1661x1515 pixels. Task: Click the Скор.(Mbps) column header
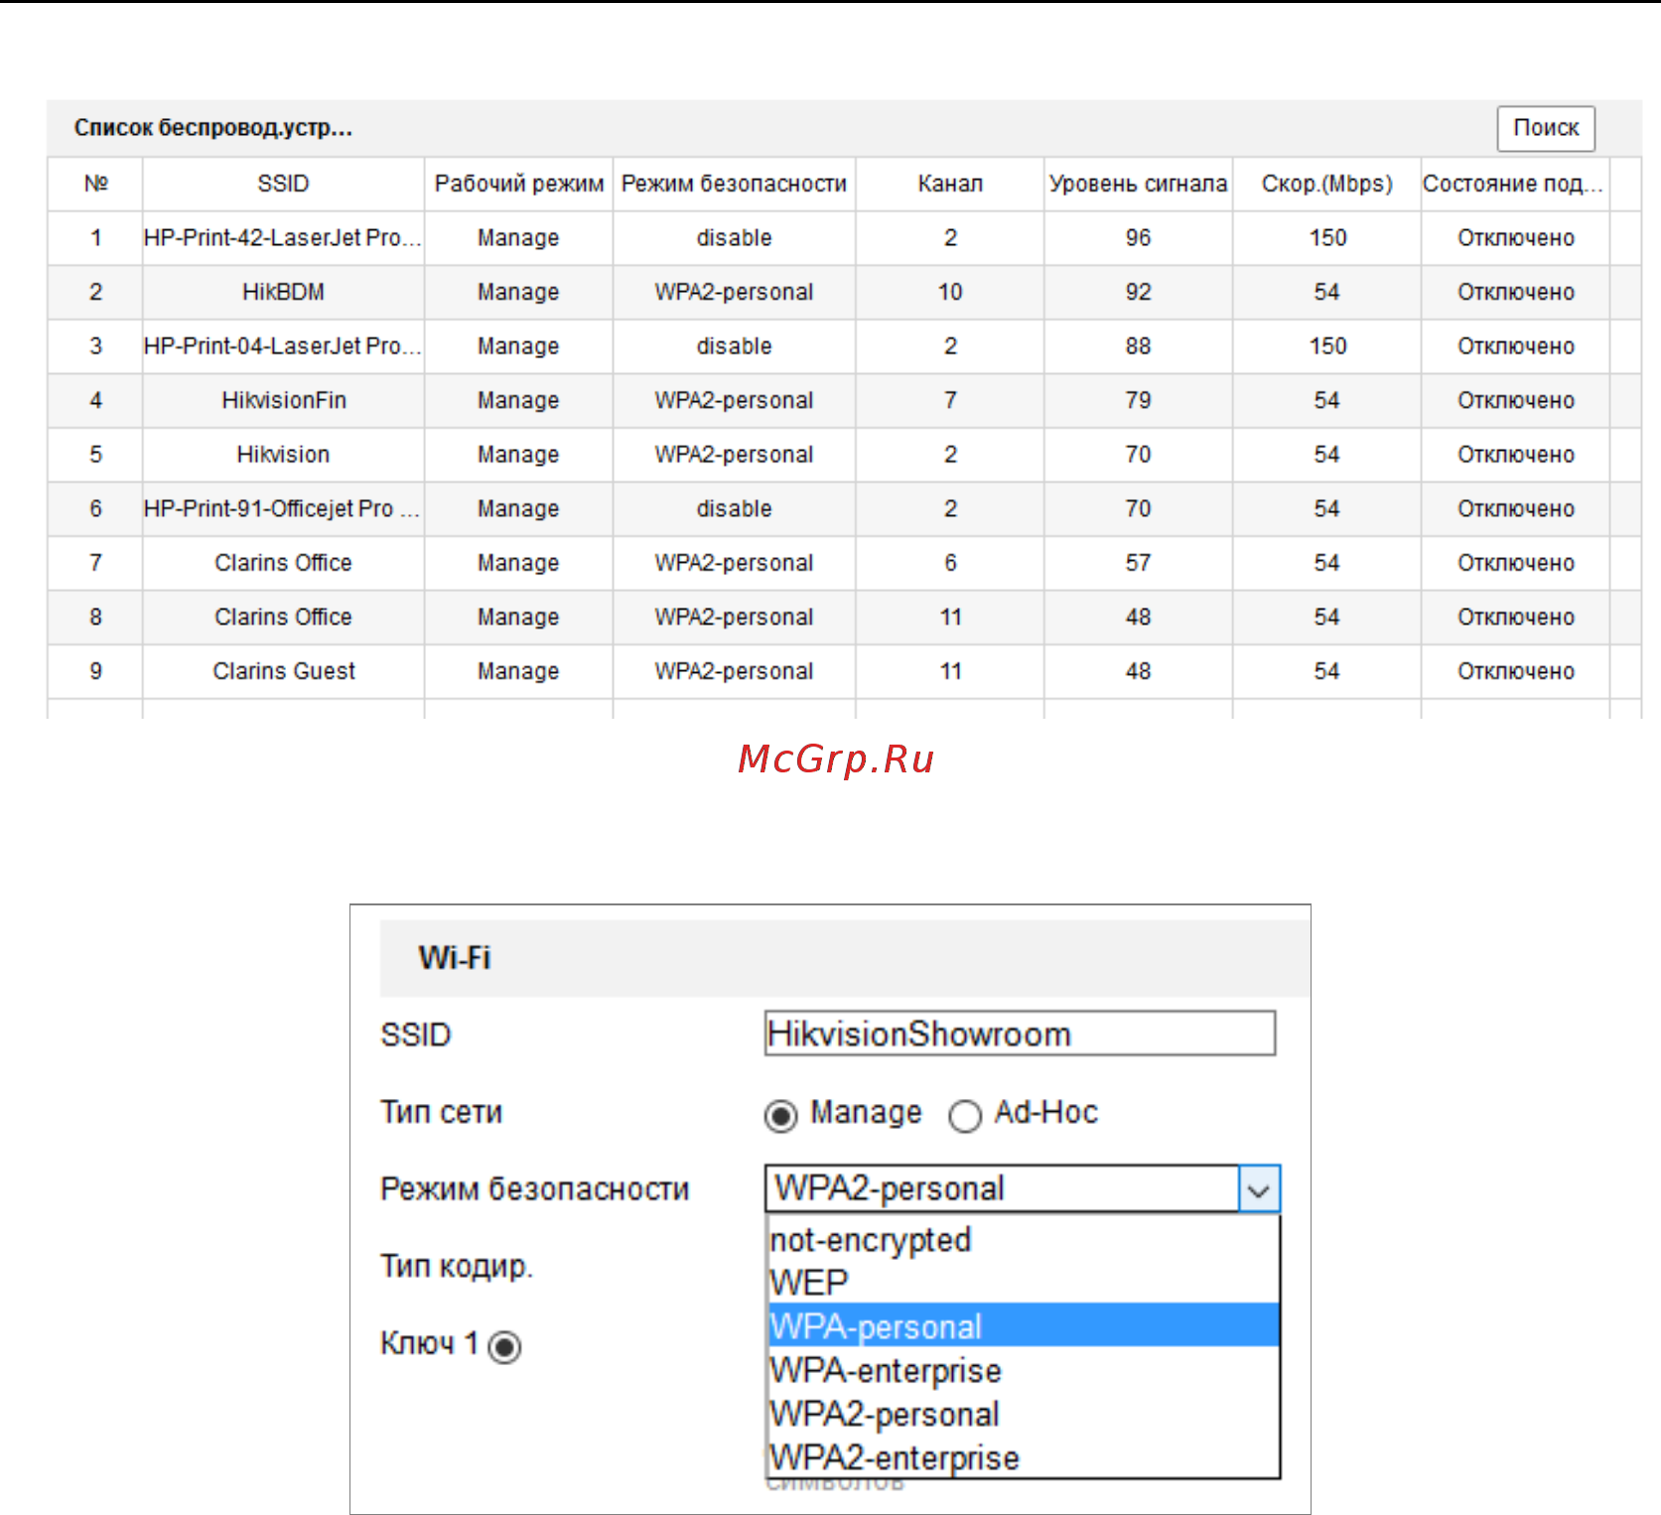tap(1326, 184)
